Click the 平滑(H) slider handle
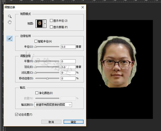 click(x=35, y=61)
